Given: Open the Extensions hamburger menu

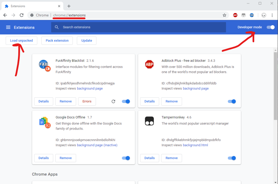Looking at the screenshot, I should [8, 27].
